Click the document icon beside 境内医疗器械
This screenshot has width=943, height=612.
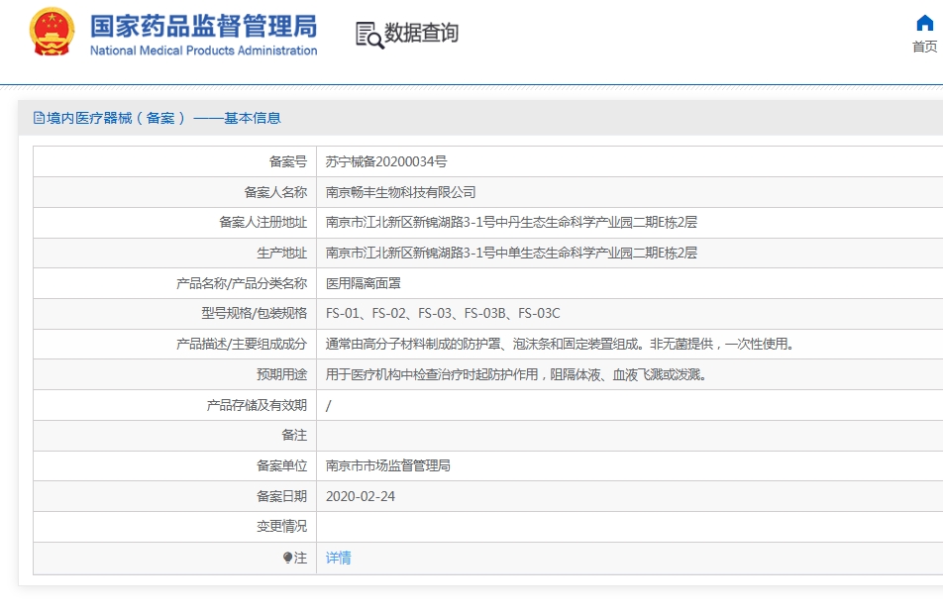39,118
